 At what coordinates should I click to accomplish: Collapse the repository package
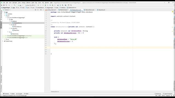coord(10,28)
